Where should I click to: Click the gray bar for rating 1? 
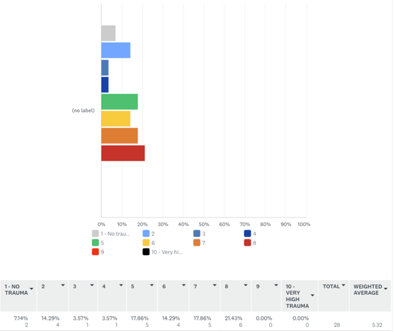(108, 33)
